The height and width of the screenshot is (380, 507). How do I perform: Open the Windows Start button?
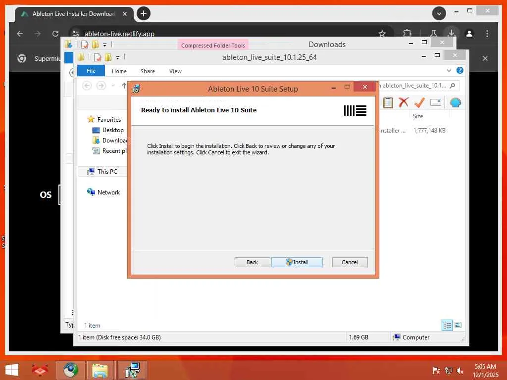tap(12, 370)
